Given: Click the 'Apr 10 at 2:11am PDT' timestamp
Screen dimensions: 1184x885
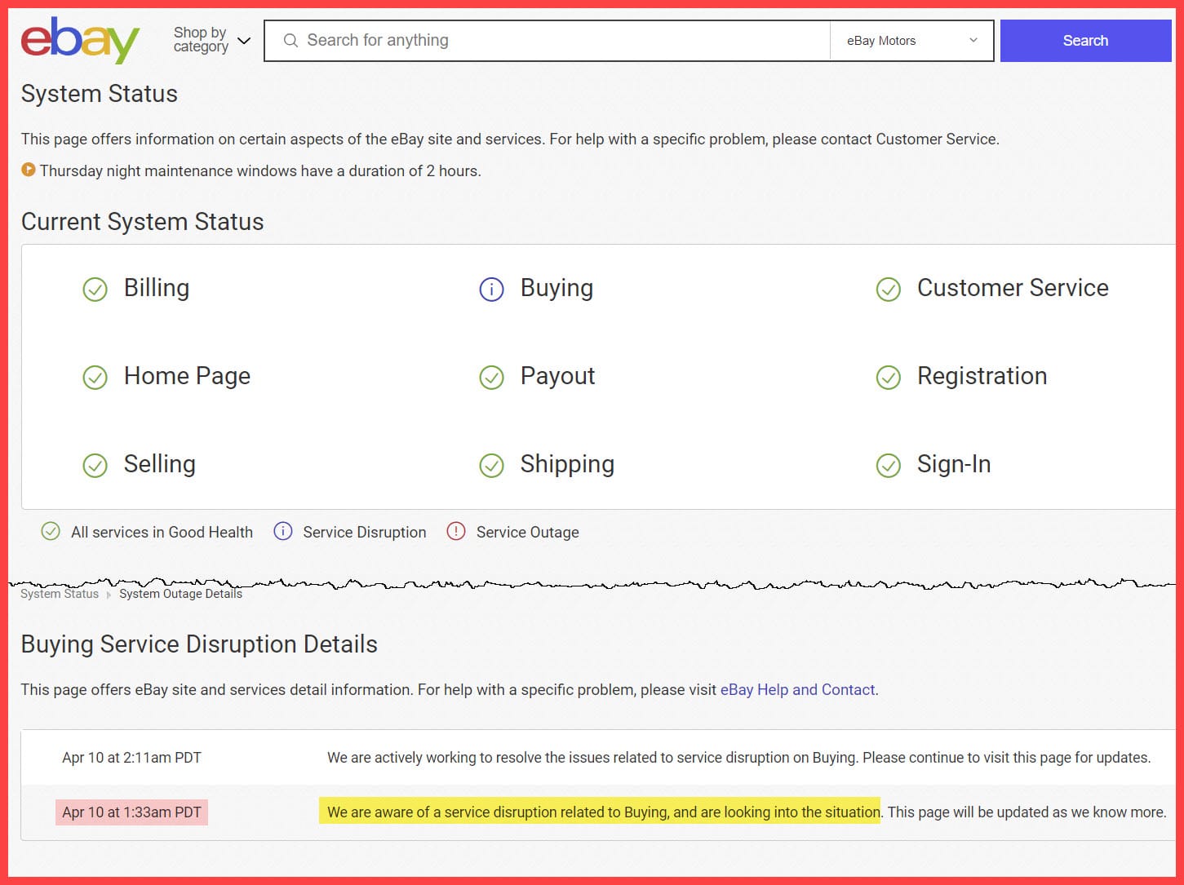Looking at the screenshot, I should (x=131, y=758).
